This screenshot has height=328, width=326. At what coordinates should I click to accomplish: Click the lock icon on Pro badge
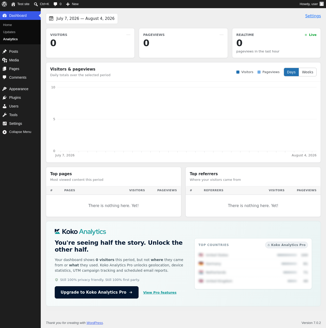point(269,245)
